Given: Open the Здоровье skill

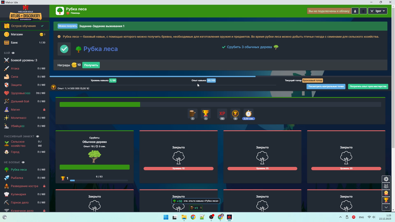Looking at the screenshot, I should pyautogui.click(x=25, y=93).
